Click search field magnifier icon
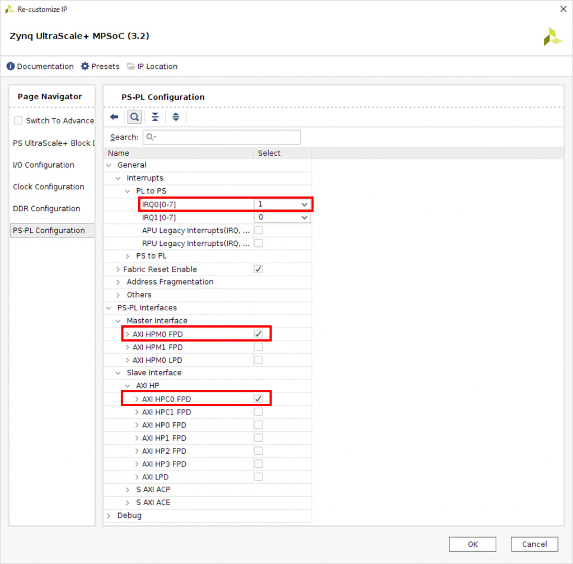 (151, 137)
